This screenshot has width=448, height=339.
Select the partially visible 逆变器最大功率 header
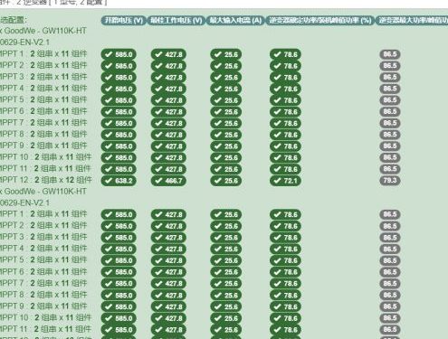click(412, 21)
